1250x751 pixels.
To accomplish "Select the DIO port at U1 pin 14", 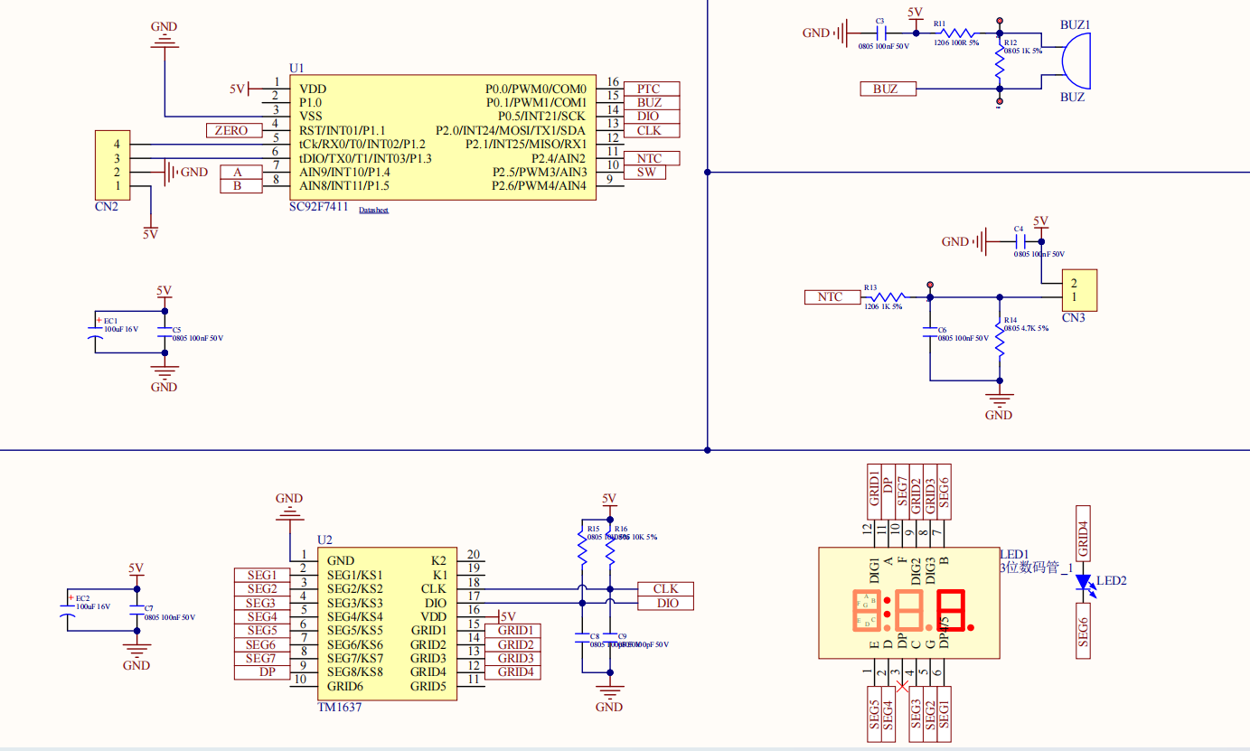I will [x=652, y=117].
